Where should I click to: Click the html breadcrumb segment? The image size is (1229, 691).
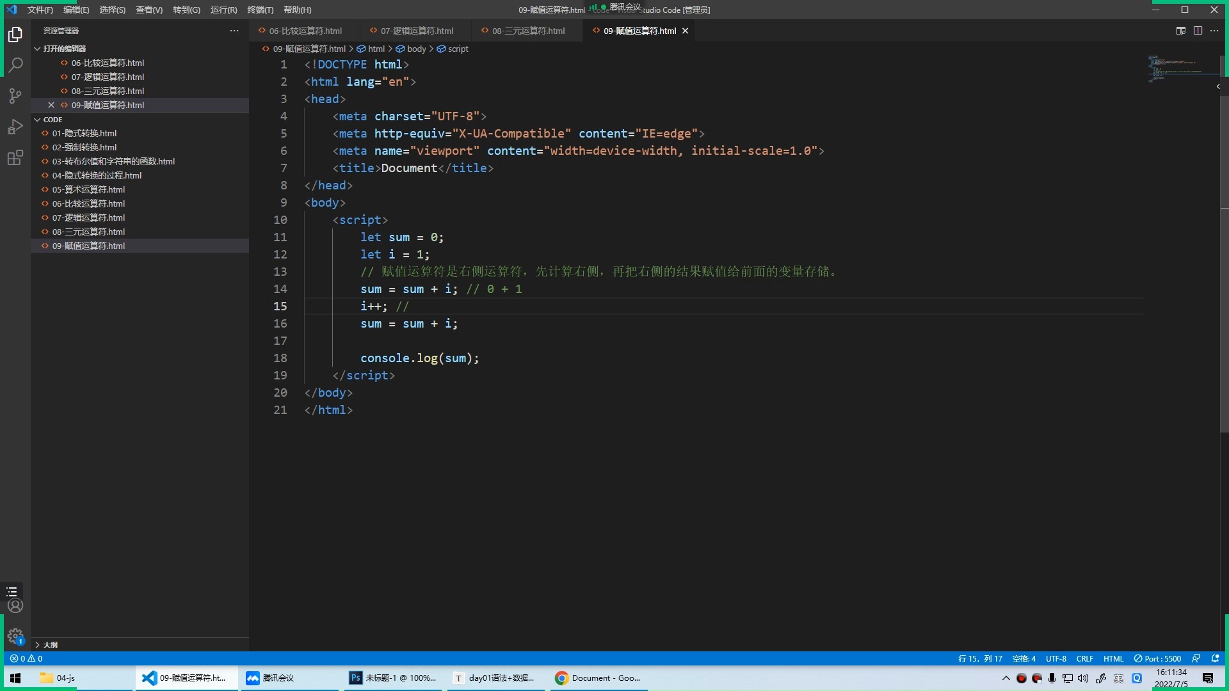pos(371,49)
